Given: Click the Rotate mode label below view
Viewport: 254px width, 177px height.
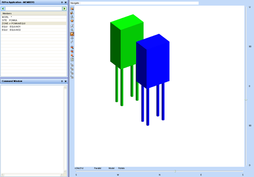Looking at the screenshot, I should coord(121,168).
